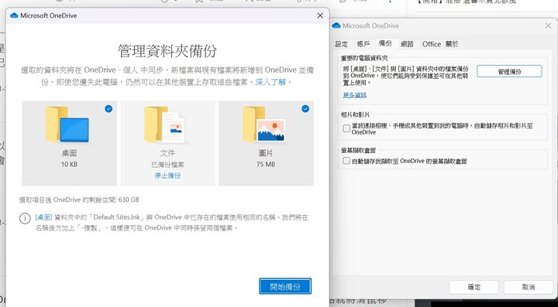Click the 重要的電腦資料夾 section label
The width and height of the screenshot is (558, 307).
[x=364, y=58]
